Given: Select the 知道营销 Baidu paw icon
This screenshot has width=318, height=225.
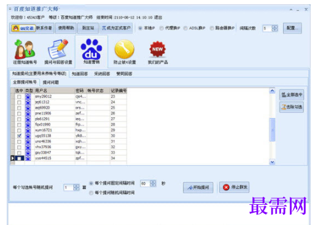Looking at the screenshot, I should click(91, 51).
